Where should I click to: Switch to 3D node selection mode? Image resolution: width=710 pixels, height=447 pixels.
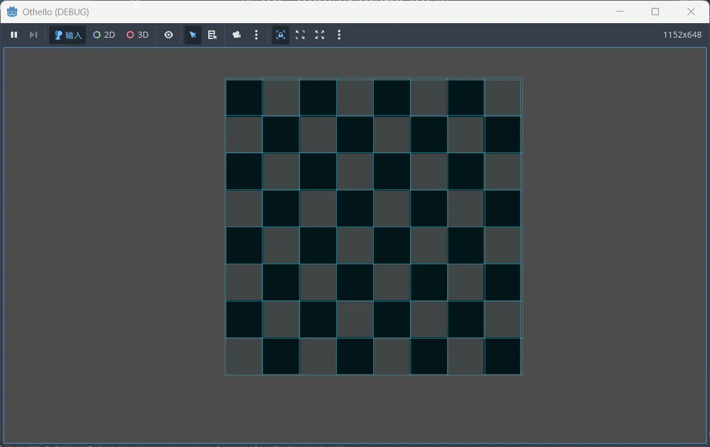pos(138,35)
